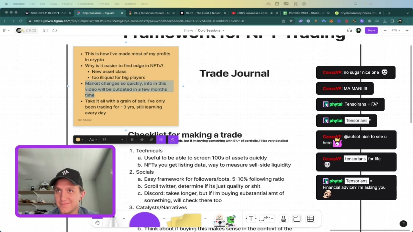Select the stamp tool
The width and height of the screenshot is (413, 232).
point(283,219)
